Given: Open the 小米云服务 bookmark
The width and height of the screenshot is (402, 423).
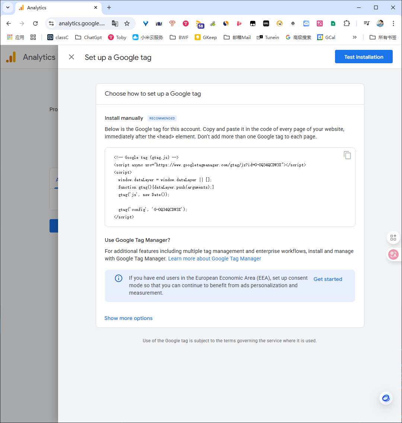Looking at the screenshot, I should pos(148,37).
